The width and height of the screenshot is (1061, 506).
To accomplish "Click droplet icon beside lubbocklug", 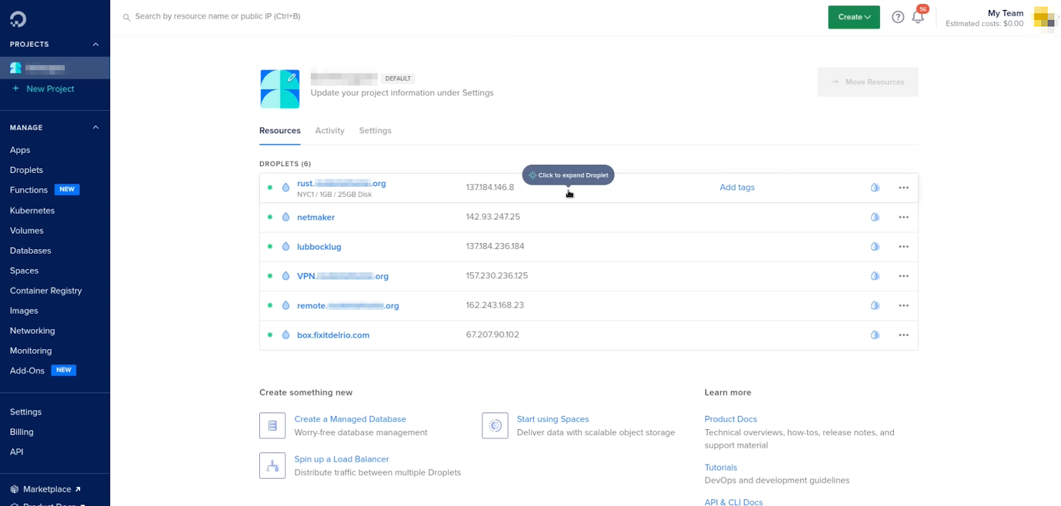I will (286, 246).
